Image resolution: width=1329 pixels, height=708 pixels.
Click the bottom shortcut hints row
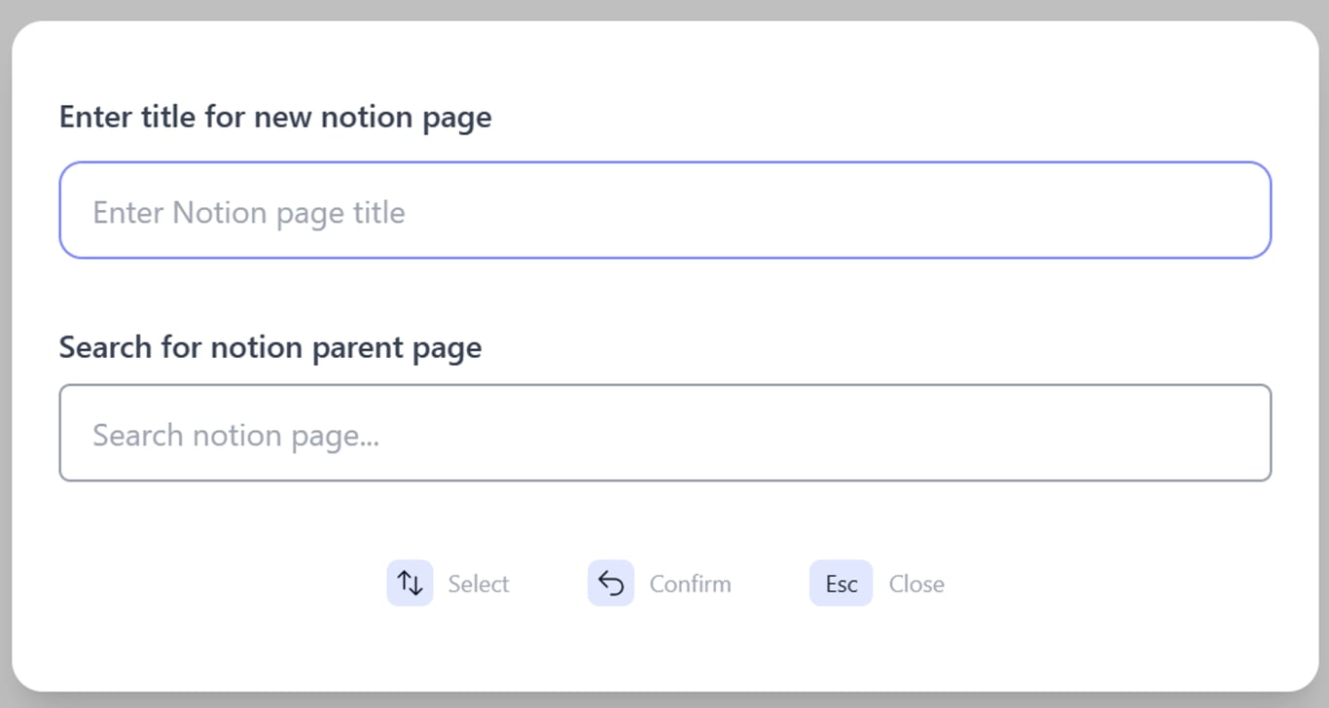(x=664, y=583)
